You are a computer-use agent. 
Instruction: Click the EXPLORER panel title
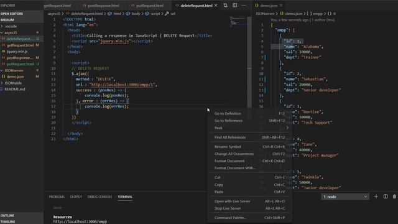(x=7, y=6)
